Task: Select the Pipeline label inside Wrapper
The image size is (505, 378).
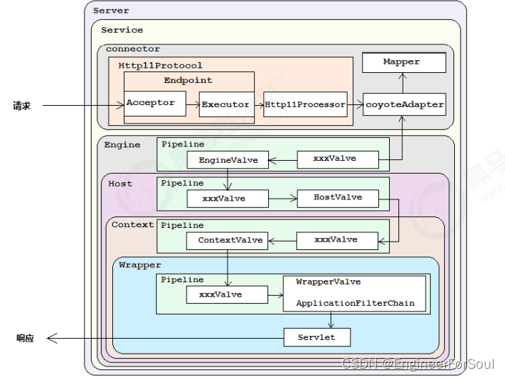Action: pos(182,280)
